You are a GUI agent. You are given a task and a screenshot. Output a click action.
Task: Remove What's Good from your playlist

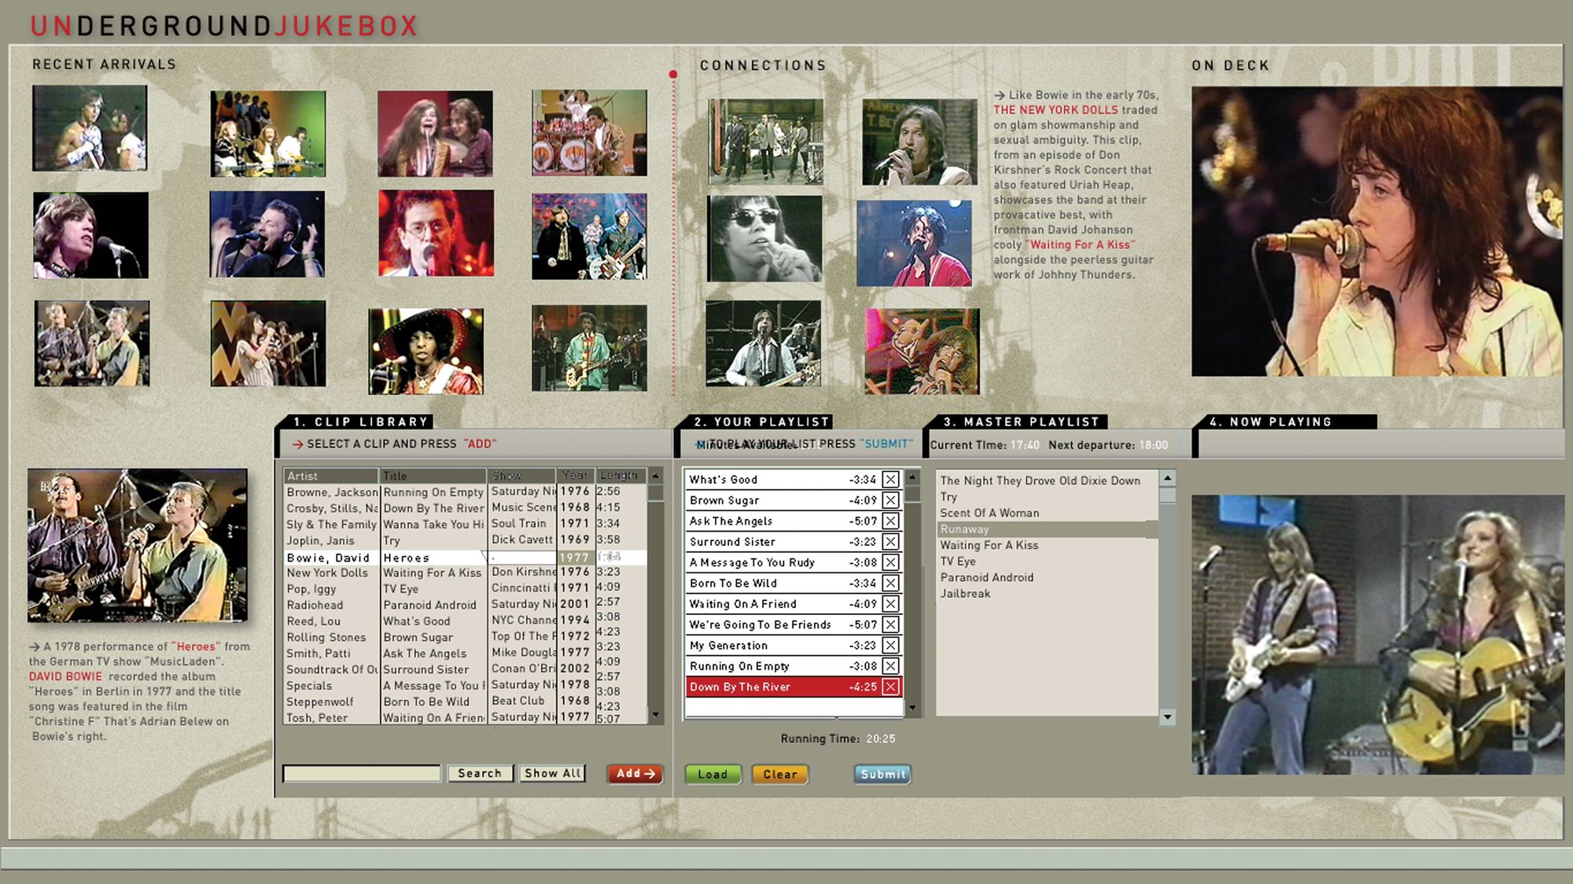(890, 480)
